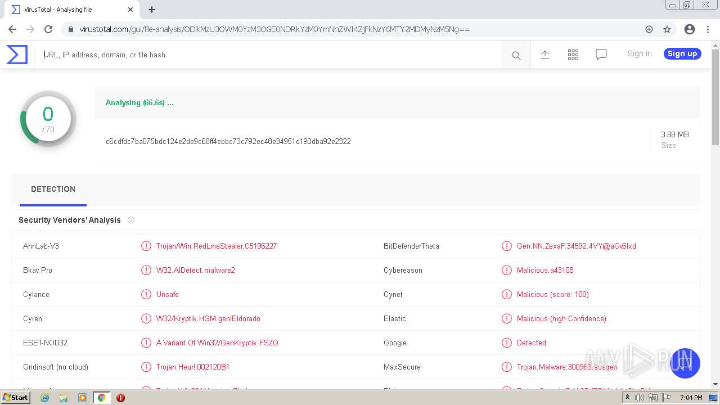Close the VirusTotal browser tab
Image resolution: width=720 pixels, height=405 pixels.
point(130,10)
